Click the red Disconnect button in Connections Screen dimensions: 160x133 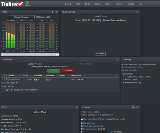(68, 71)
